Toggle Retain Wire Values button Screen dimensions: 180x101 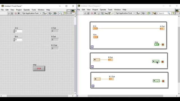102,13
